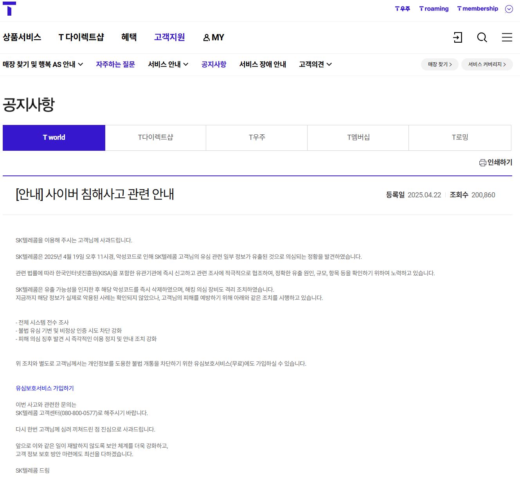Viewport: 520px width, 477px height.
Task: Click the notice title 사이버 침해사고 관련 안내
Action: click(x=95, y=194)
